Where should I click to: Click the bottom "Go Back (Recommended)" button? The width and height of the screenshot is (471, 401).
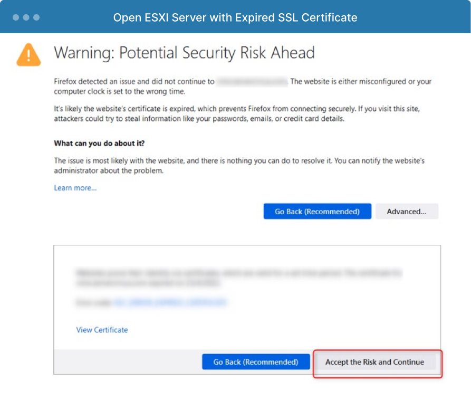click(256, 361)
